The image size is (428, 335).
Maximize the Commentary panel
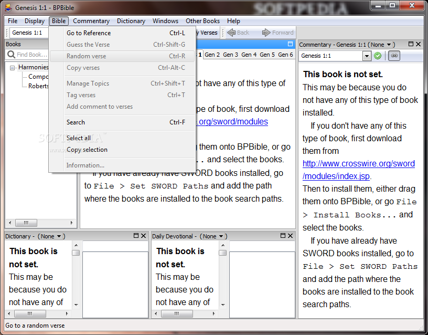(x=411, y=44)
